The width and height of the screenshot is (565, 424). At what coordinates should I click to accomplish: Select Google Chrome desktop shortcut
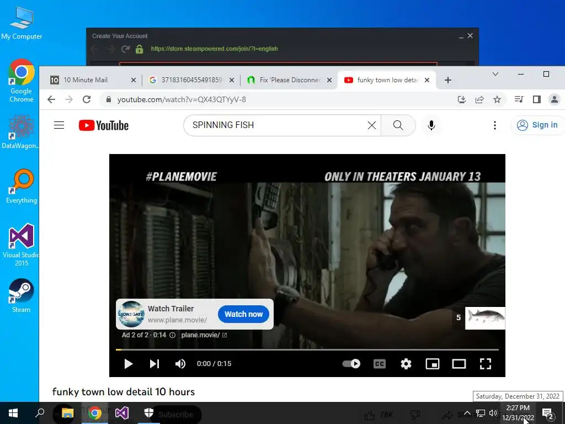[22, 81]
